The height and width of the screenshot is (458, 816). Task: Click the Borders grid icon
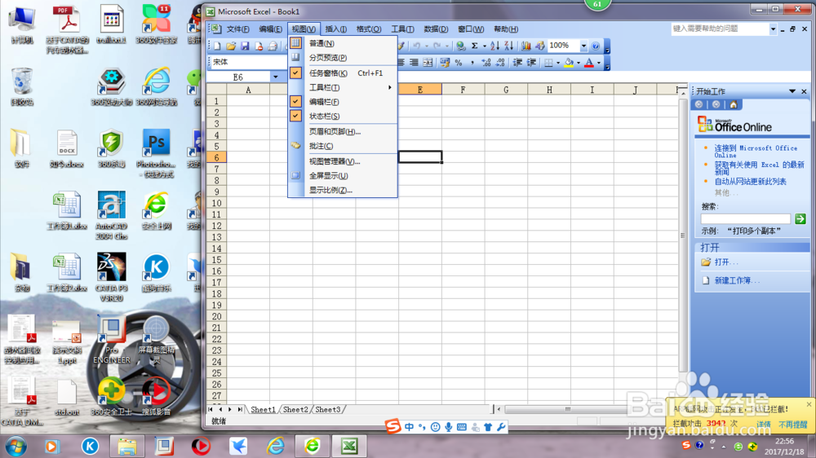click(548, 63)
